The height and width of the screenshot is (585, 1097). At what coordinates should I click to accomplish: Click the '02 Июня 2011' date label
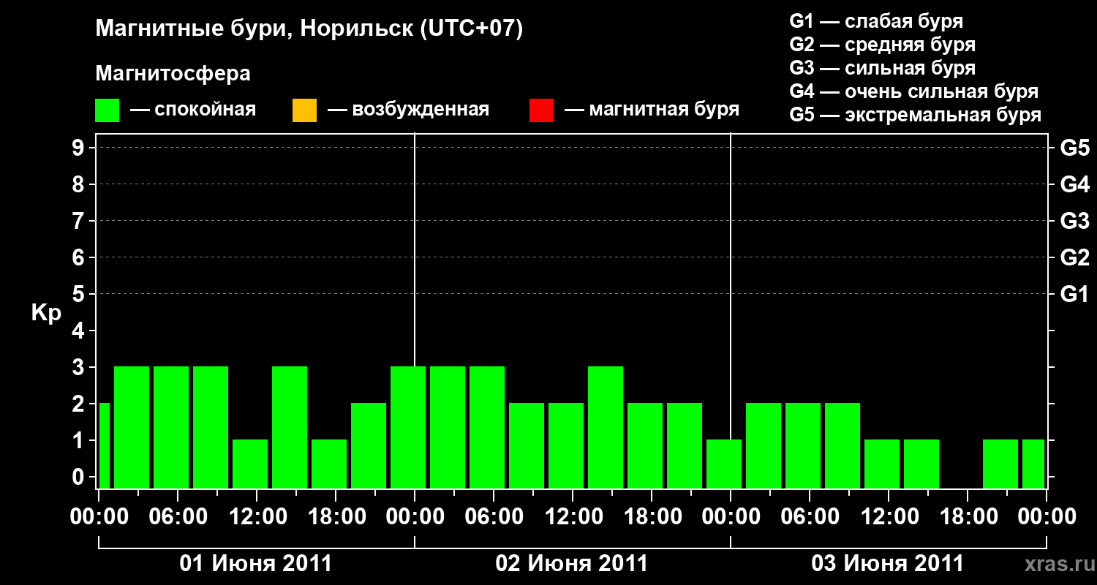572,564
